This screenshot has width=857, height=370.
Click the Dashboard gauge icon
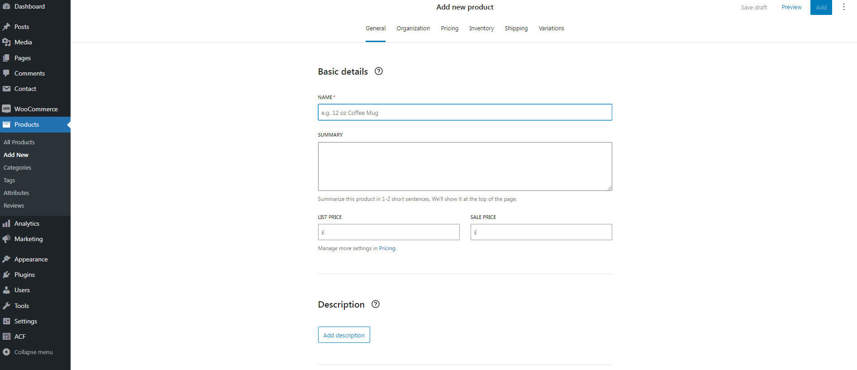6,6
